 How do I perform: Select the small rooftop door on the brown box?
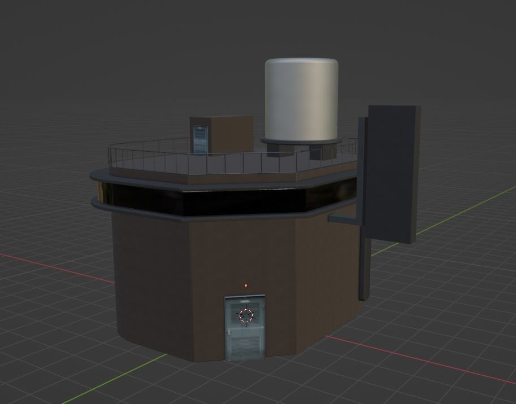point(200,139)
